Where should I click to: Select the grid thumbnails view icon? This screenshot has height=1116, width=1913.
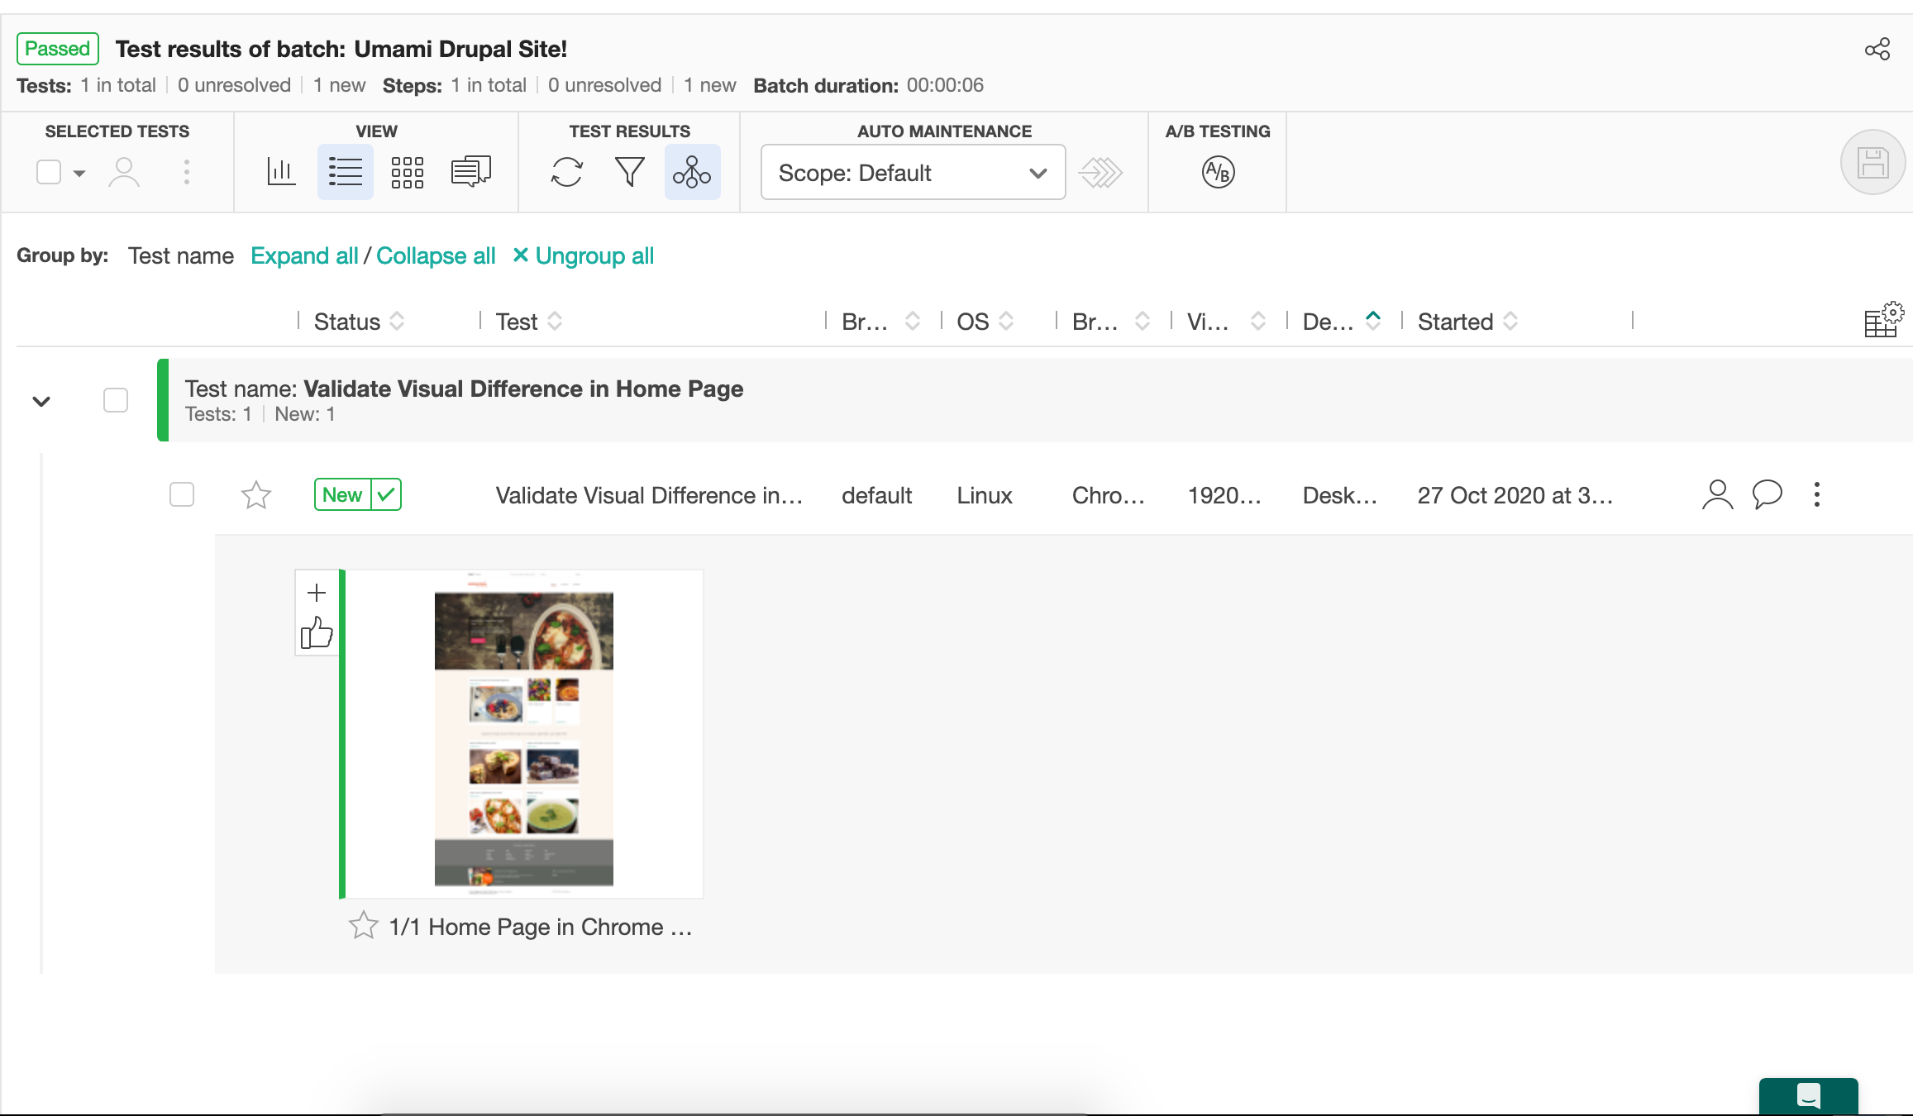408,172
